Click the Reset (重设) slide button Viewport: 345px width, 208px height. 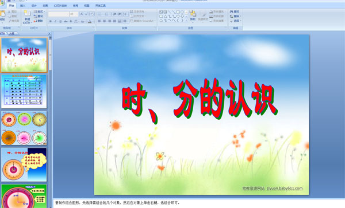pos(39,16)
